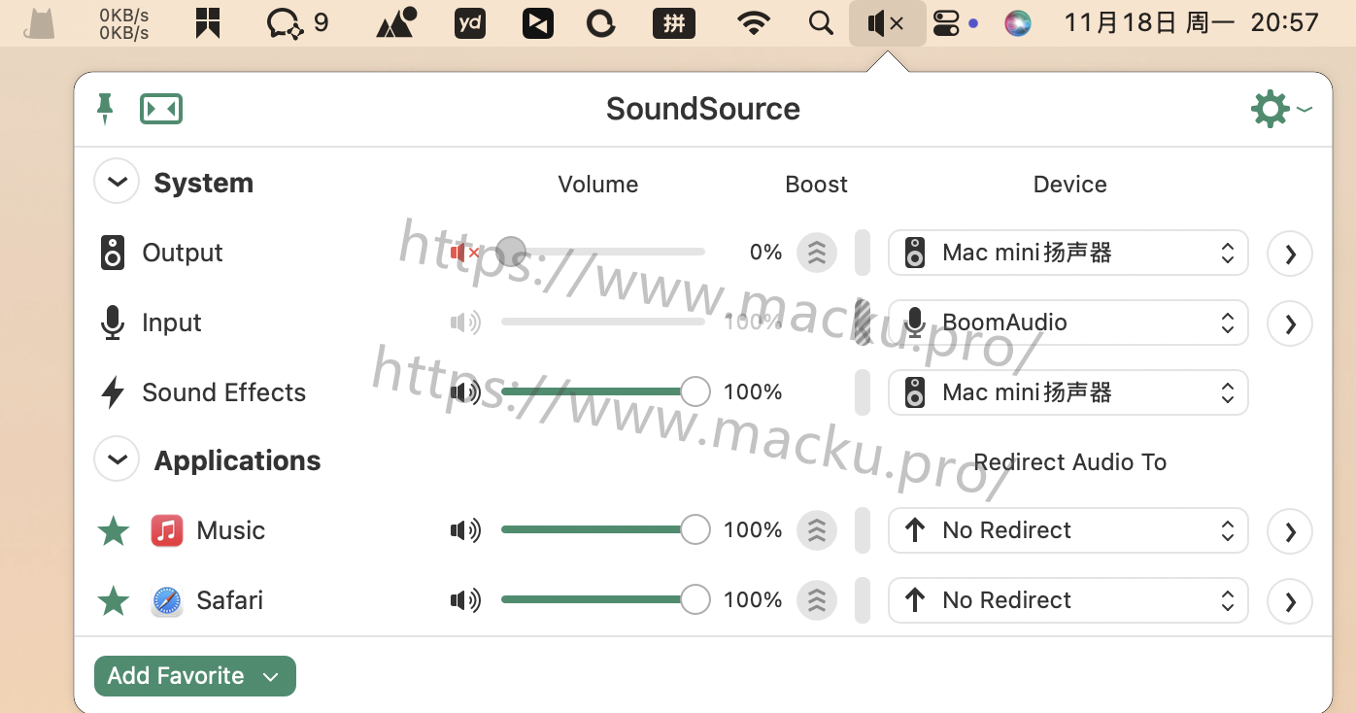Collapse the System section
1356x713 pixels.
click(117, 183)
